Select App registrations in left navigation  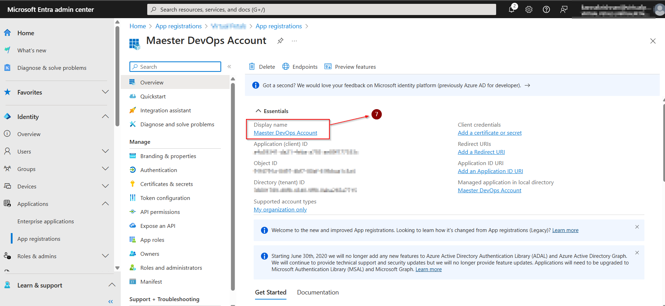point(39,239)
